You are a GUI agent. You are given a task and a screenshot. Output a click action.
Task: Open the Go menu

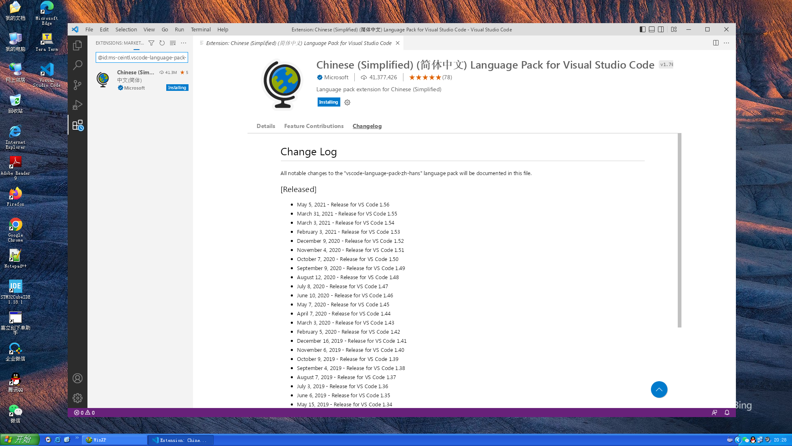pyautogui.click(x=165, y=29)
